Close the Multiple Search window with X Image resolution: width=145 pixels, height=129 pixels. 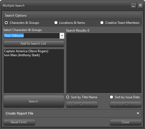[x=140, y=5]
